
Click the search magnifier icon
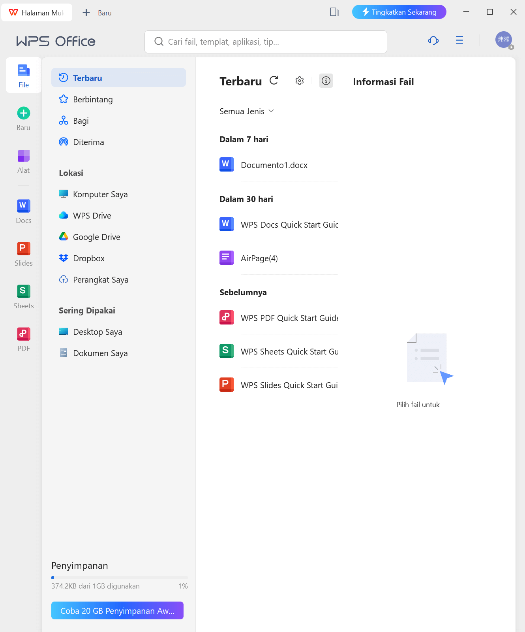(x=159, y=42)
